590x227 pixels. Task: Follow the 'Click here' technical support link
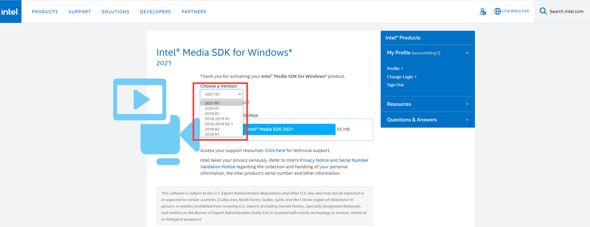[x=275, y=150]
